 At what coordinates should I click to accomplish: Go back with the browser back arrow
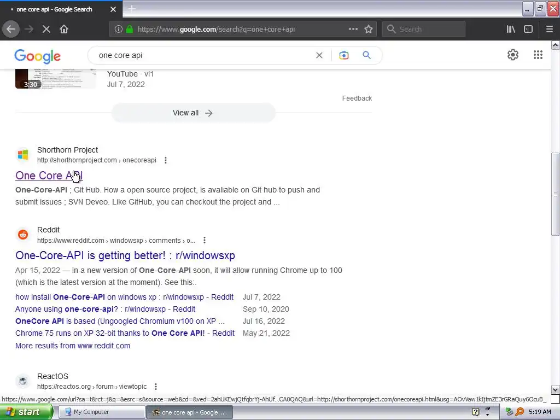tap(11, 30)
